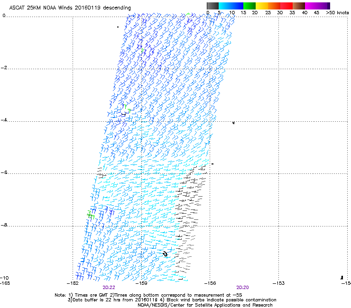Click the black circular marker near -158 longitude
Image resolution: width=351 pixels, height=308 pixels.
point(165,254)
